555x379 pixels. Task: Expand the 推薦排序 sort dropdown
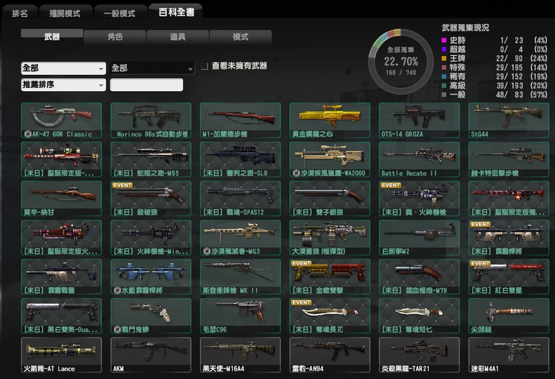pos(63,85)
